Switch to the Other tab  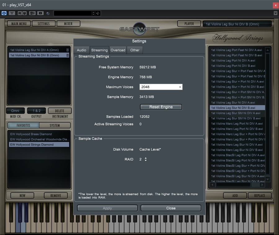(135, 50)
